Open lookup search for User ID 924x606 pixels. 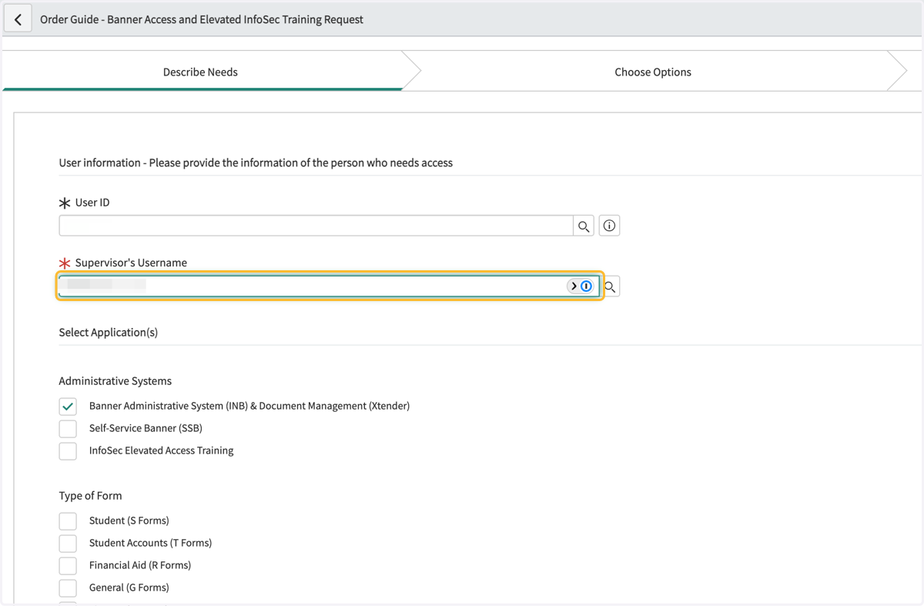pyautogui.click(x=584, y=226)
